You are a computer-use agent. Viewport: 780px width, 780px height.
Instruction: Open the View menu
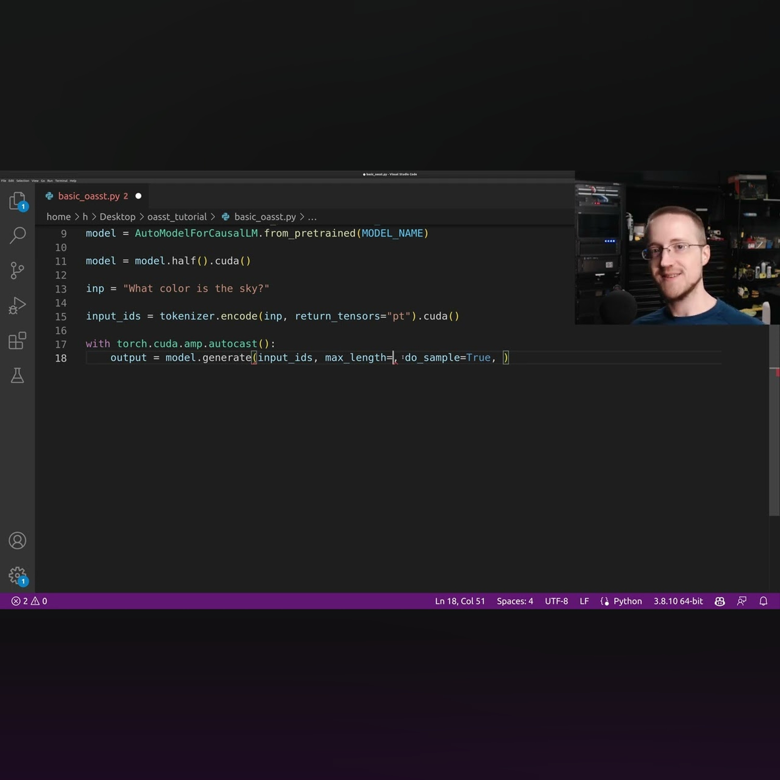click(35, 181)
